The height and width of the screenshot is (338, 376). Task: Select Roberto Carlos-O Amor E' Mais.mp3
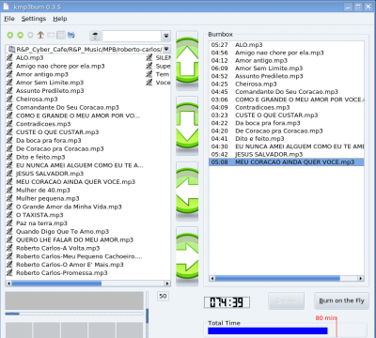[x=70, y=265]
